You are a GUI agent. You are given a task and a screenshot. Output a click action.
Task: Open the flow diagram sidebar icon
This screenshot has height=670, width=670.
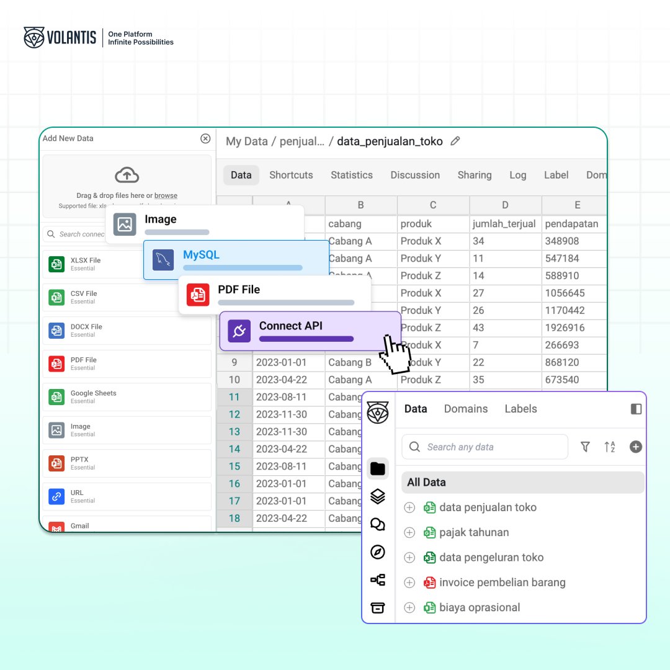tap(378, 580)
